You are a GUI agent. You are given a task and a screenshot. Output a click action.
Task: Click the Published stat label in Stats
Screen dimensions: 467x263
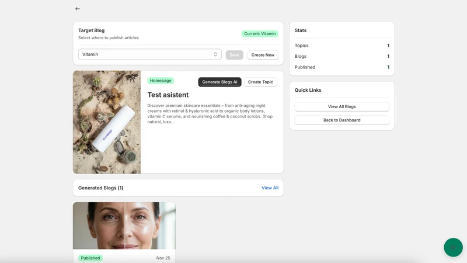[305, 67]
